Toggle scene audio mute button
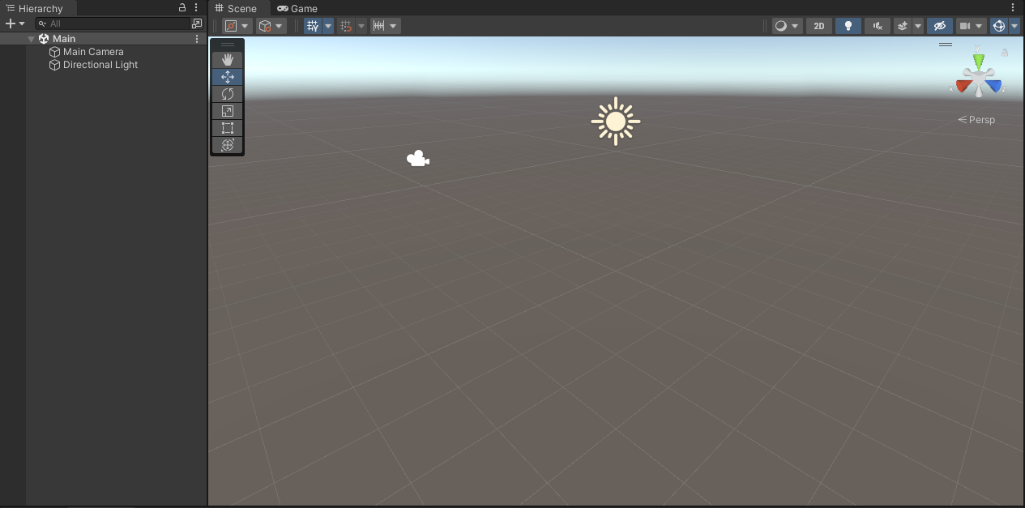 tap(878, 26)
